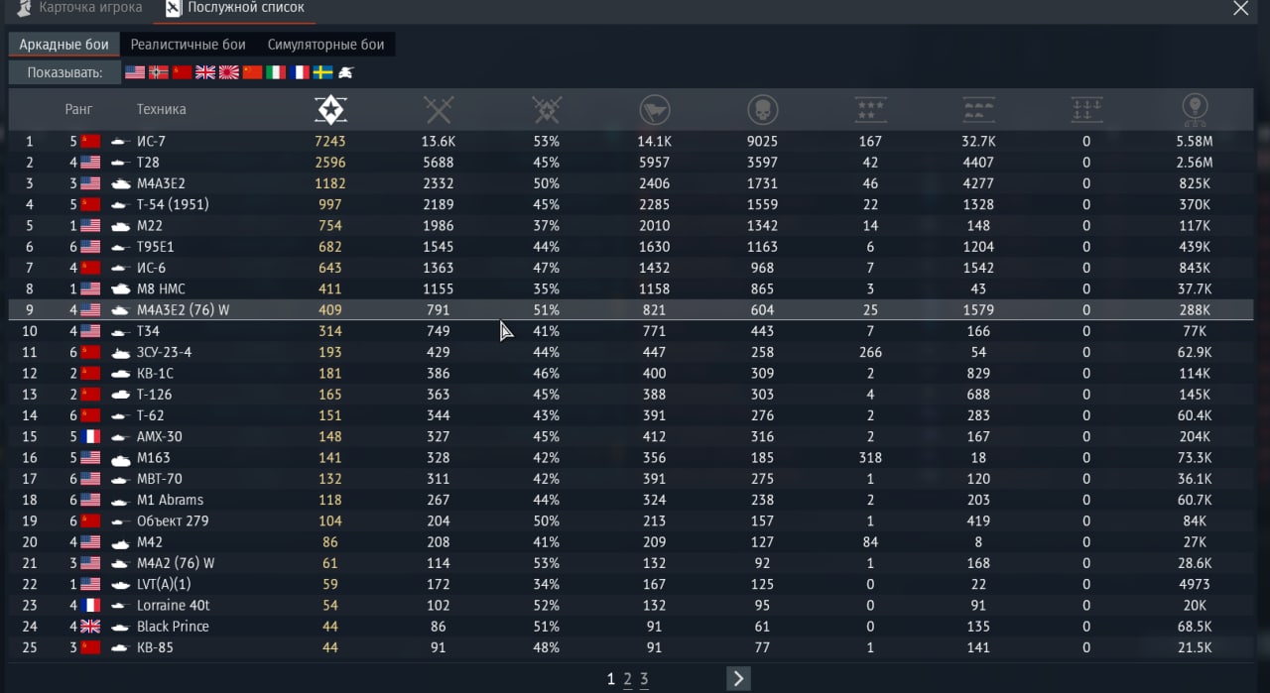The width and height of the screenshot is (1270, 693).
Task: Sort by the respawns flag column icon
Action: [654, 109]
